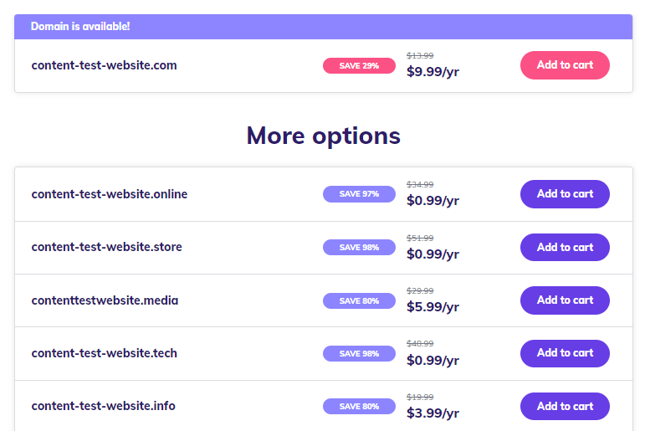Select the contenttestwebsite.media domain name

click(x=105, y=300)
